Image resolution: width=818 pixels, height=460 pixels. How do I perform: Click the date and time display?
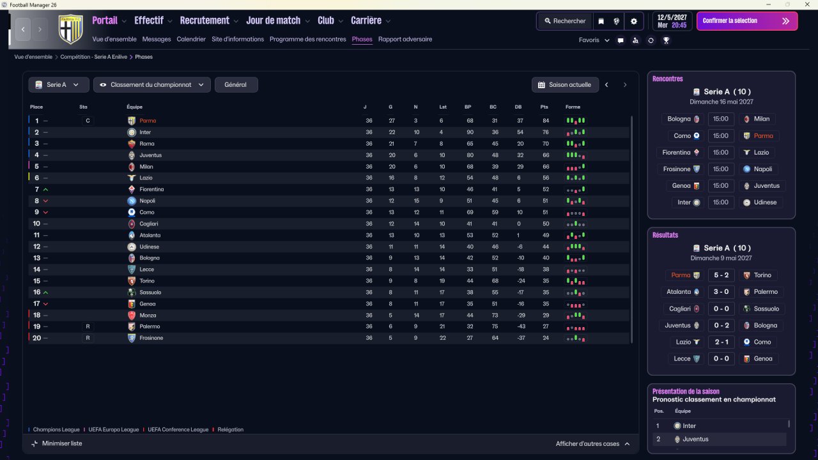coord(672,21)
